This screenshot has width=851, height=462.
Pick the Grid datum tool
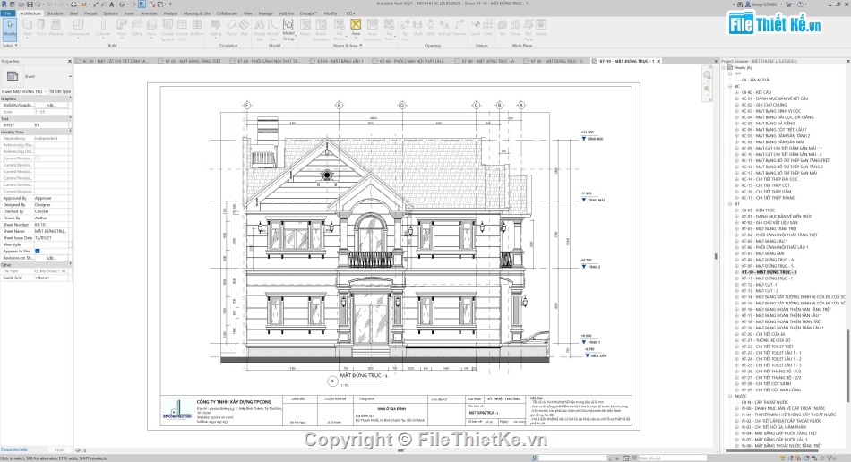[x=487, y=28]
